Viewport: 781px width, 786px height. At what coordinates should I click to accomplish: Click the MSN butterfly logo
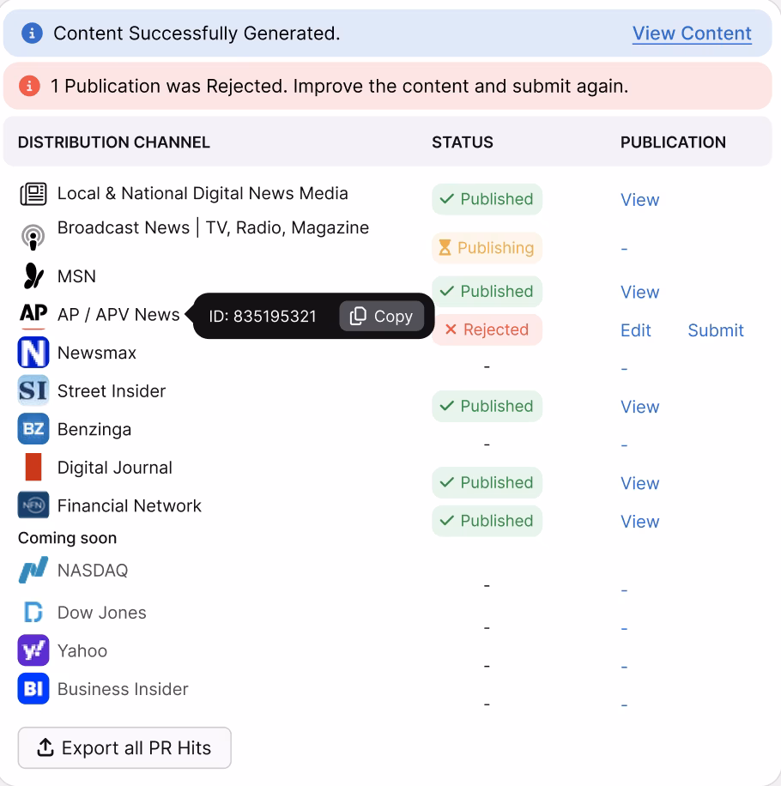click(33, 276)
